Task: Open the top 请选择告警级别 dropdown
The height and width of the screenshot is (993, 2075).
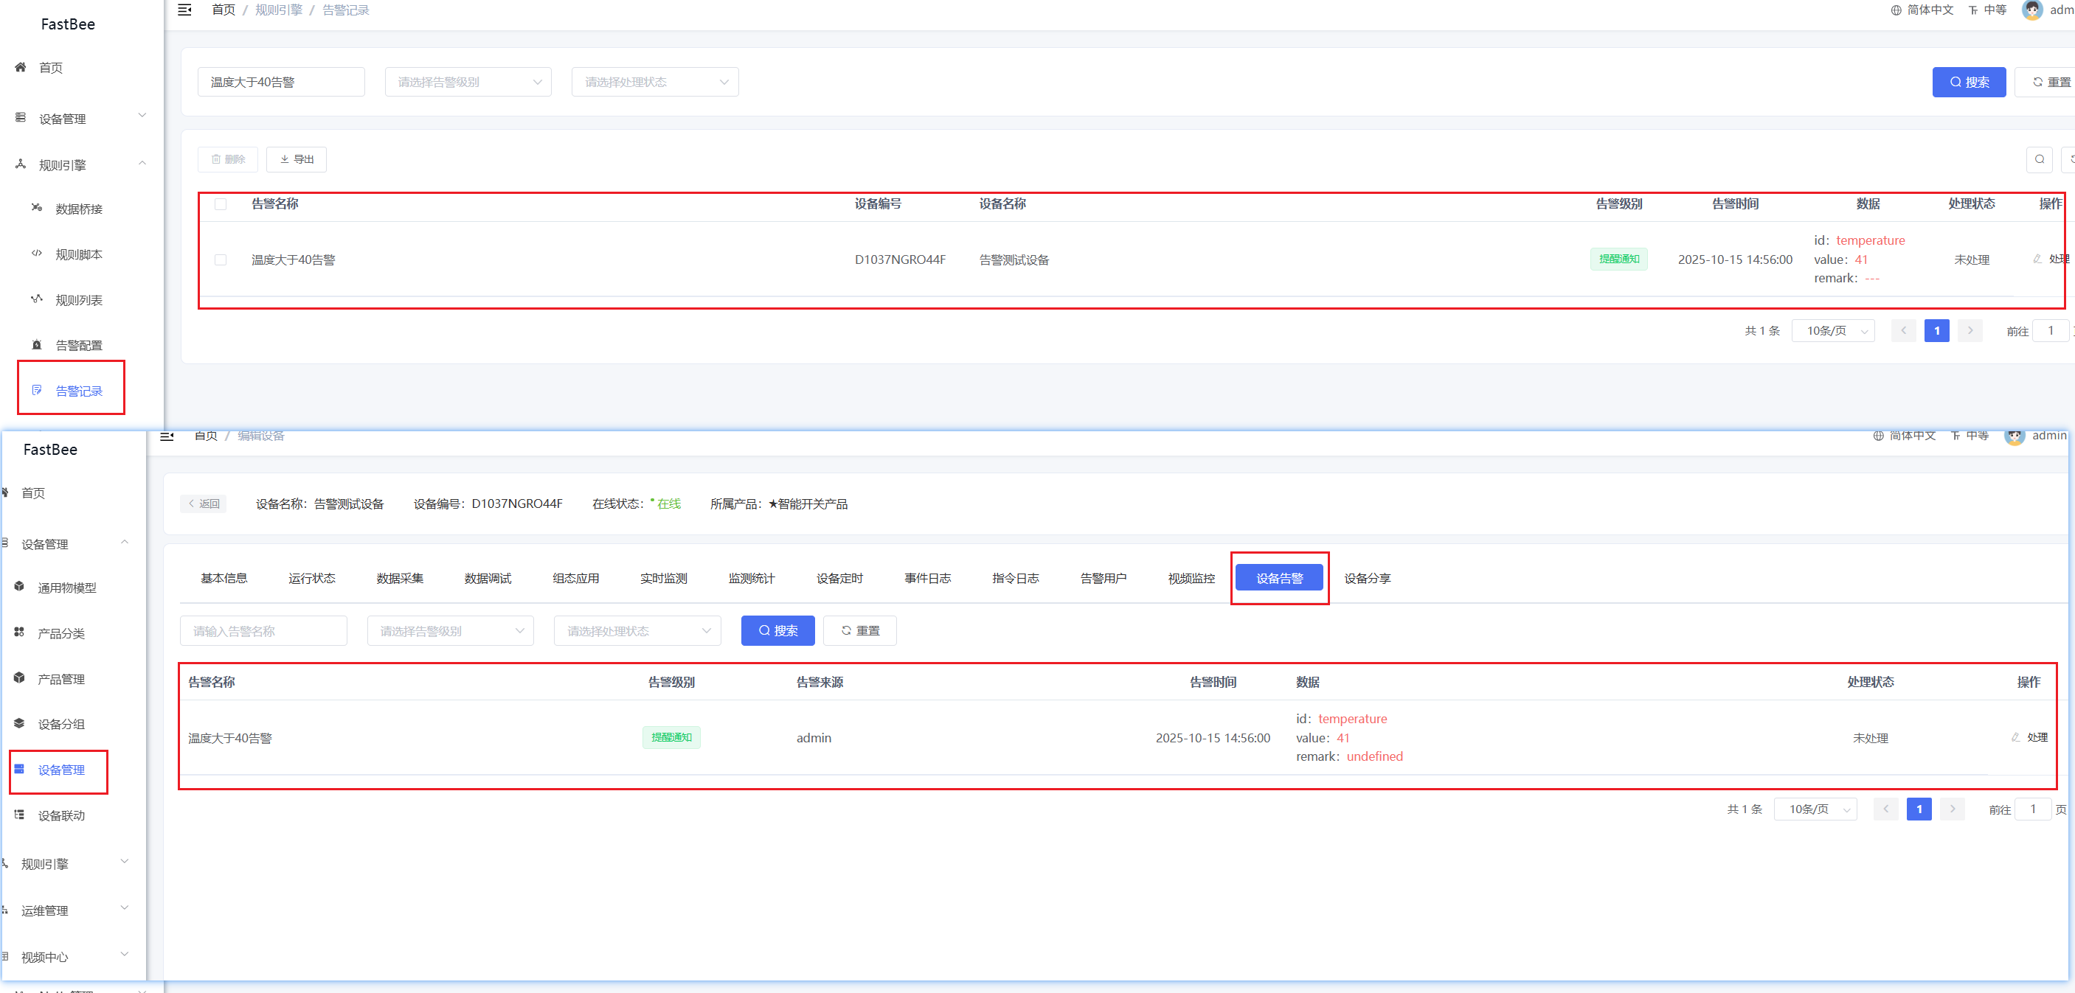Action: tap(468, 82)
